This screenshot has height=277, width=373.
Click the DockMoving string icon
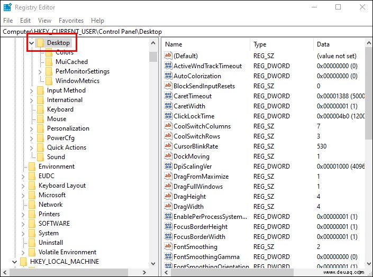click(168, 156)
